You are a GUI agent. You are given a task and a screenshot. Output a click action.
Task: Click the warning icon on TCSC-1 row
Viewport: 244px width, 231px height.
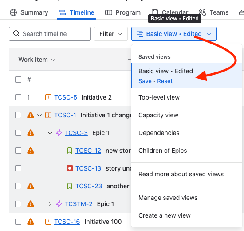(31, 115)
